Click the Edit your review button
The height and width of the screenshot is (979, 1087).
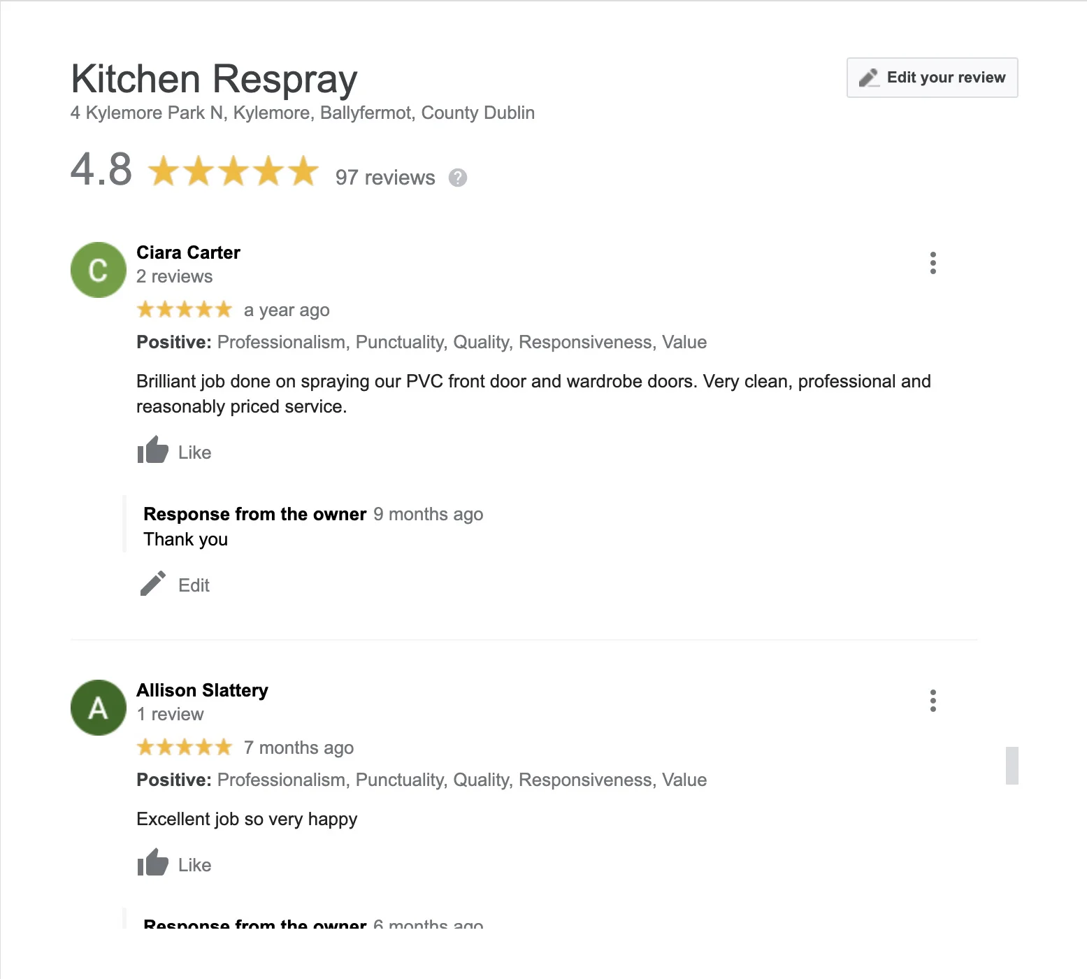(932, 78)
